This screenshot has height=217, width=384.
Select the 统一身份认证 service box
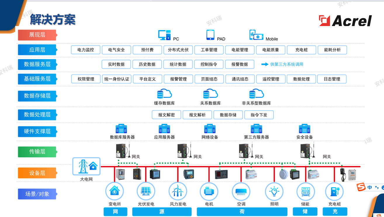(117, 79)
